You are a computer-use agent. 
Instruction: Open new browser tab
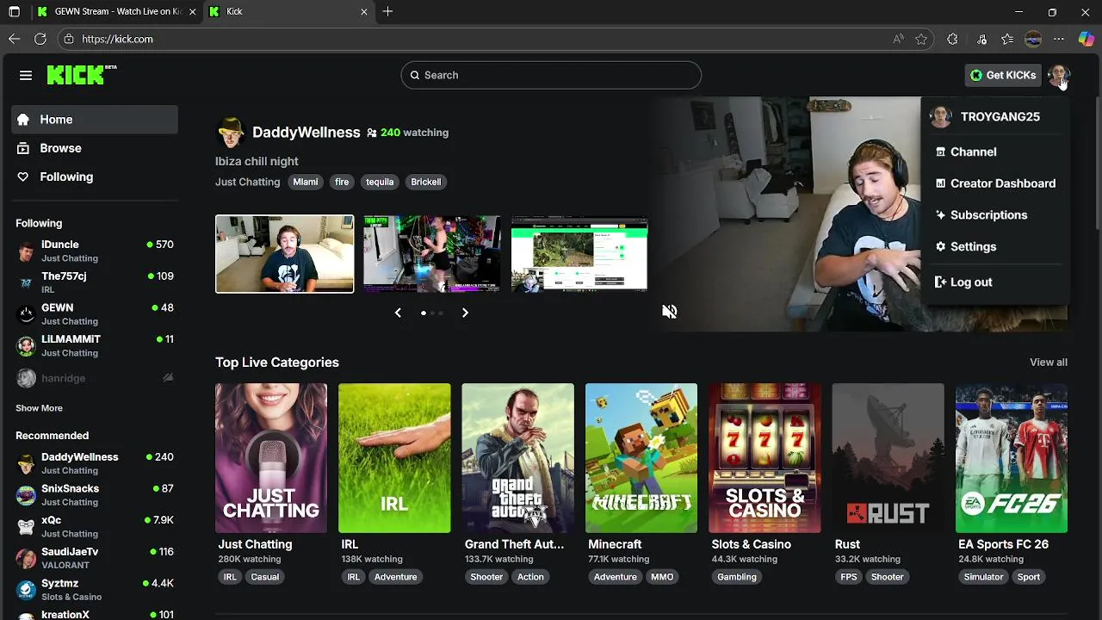[388, 11]
